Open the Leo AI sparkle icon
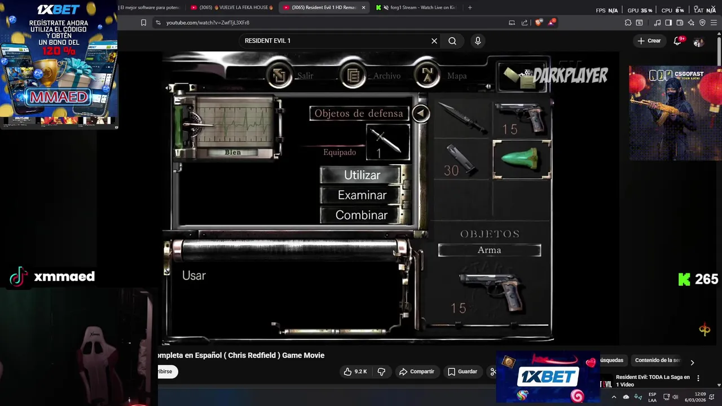 [691, 23]
